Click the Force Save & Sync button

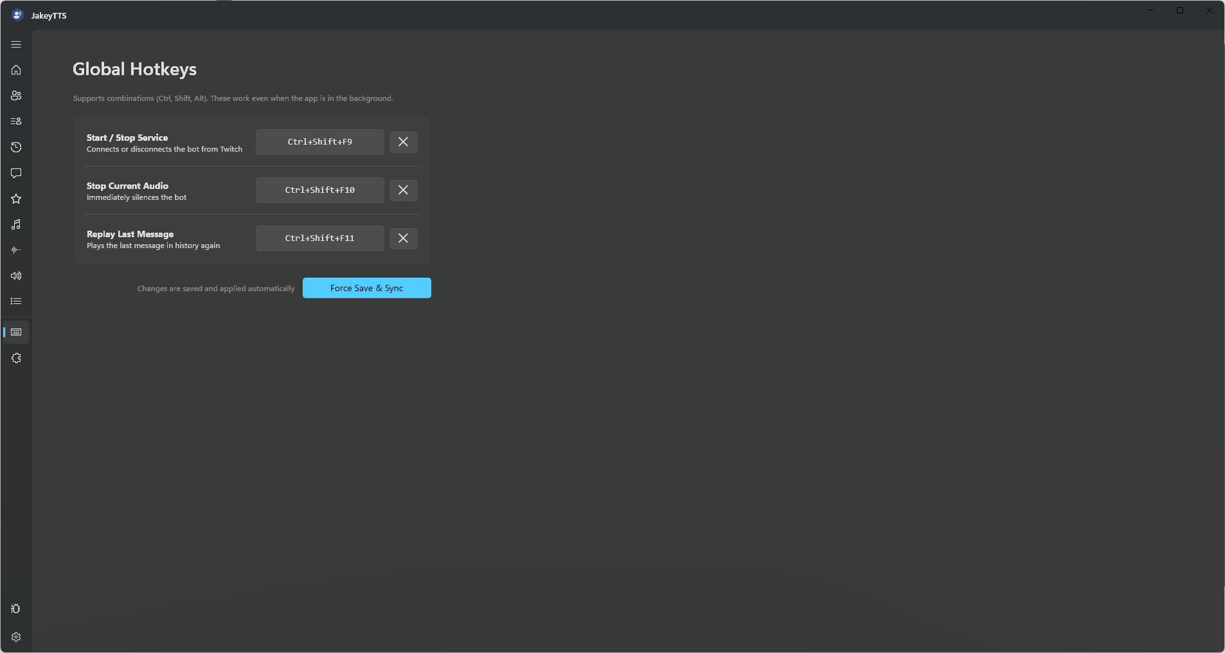[367, 288]
